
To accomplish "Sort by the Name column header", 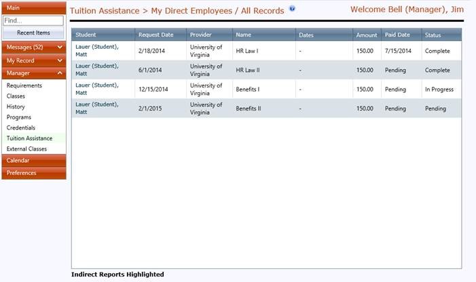I will click(x=264, y=35).
